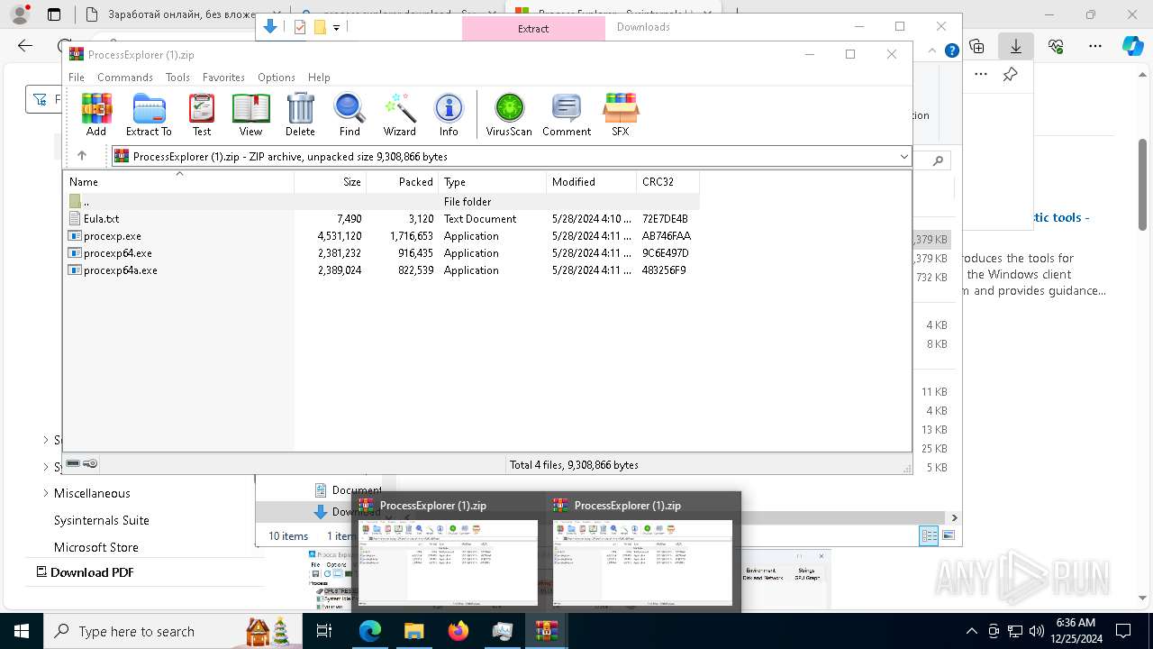Expand the Miscellaneous tree item
Image resolution: width=1153 pixels, height=649 pixels.
[46, 493]
